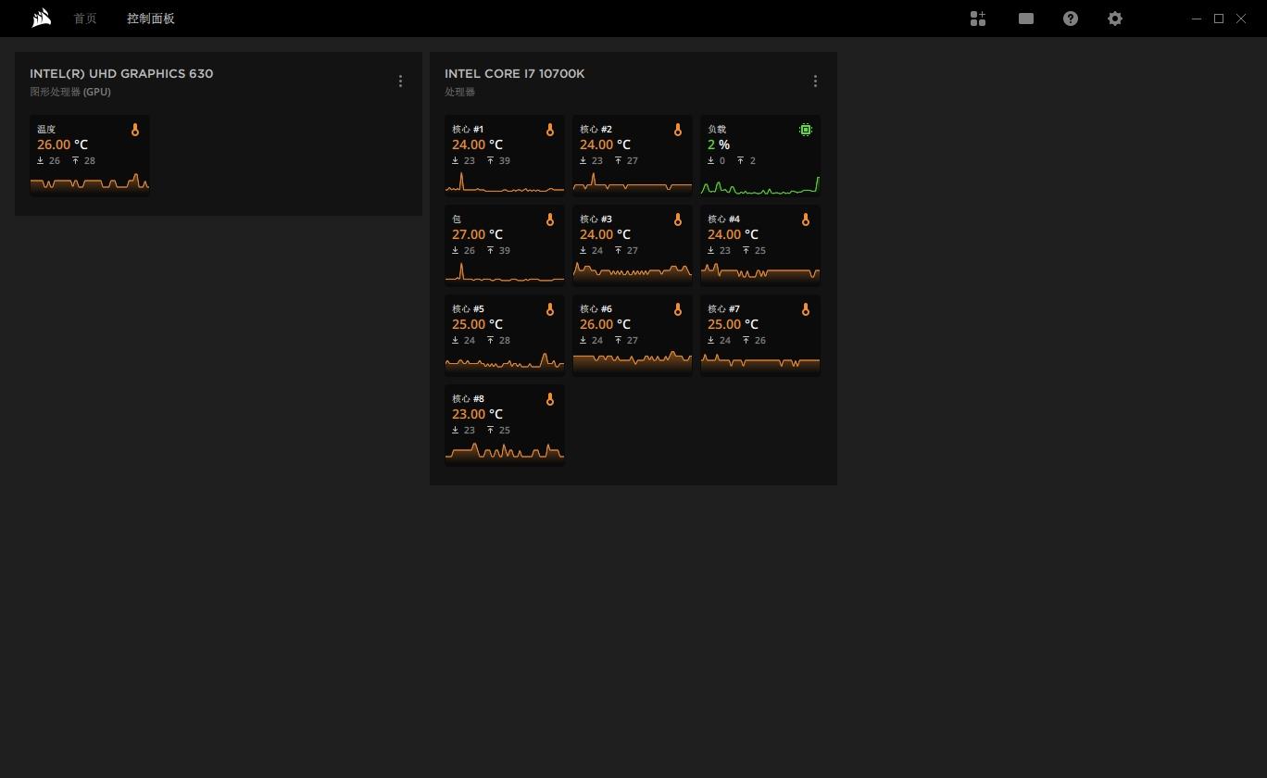Viewport: 1267px width, 778px height.
Task: Click the maximum value icon on 核心 #1
Action: pyautogui.click(x=491, y=160)
